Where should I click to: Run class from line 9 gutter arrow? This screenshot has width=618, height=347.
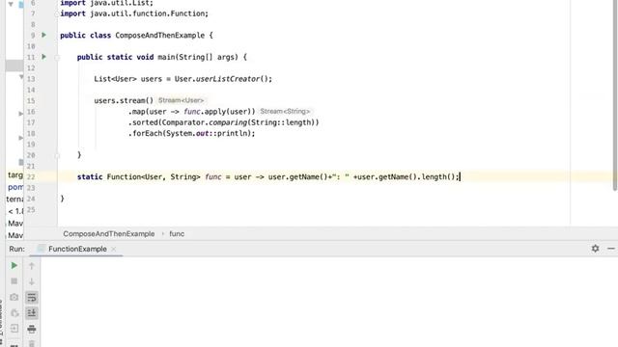[44, 35]
